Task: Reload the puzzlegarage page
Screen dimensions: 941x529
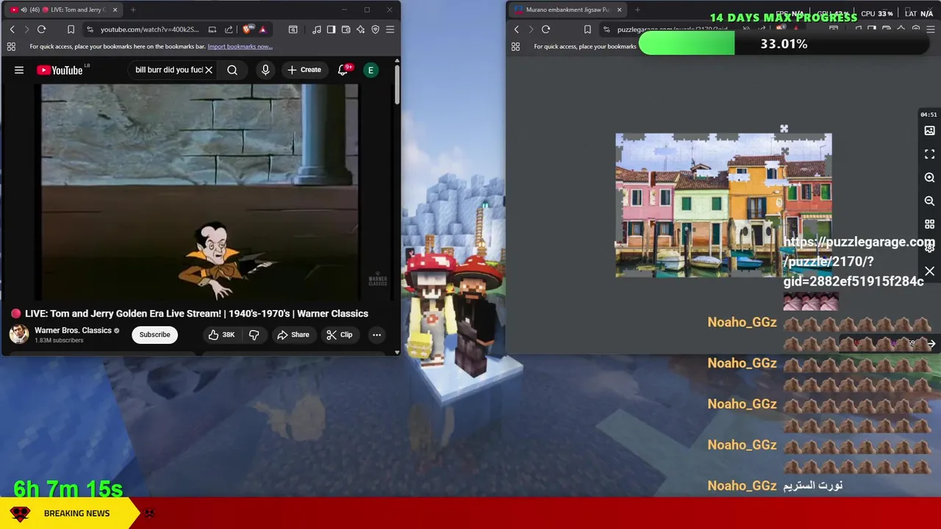Action: point(545,29)
